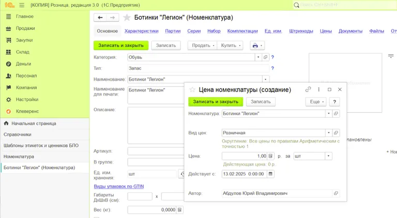The image size is (397, 218).
Task: Switch to the Цены tab
Action: pos(326,31)
